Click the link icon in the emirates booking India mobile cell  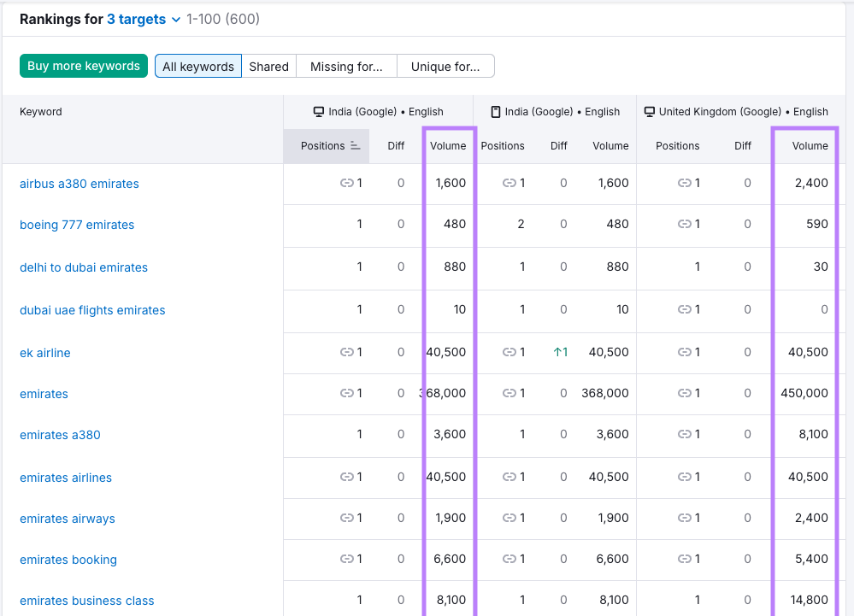509,559
